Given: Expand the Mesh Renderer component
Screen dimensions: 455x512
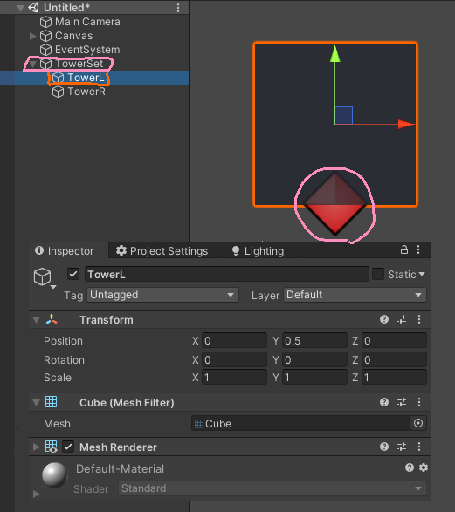Looking at the screenshot, I should [x=37, y=447].
